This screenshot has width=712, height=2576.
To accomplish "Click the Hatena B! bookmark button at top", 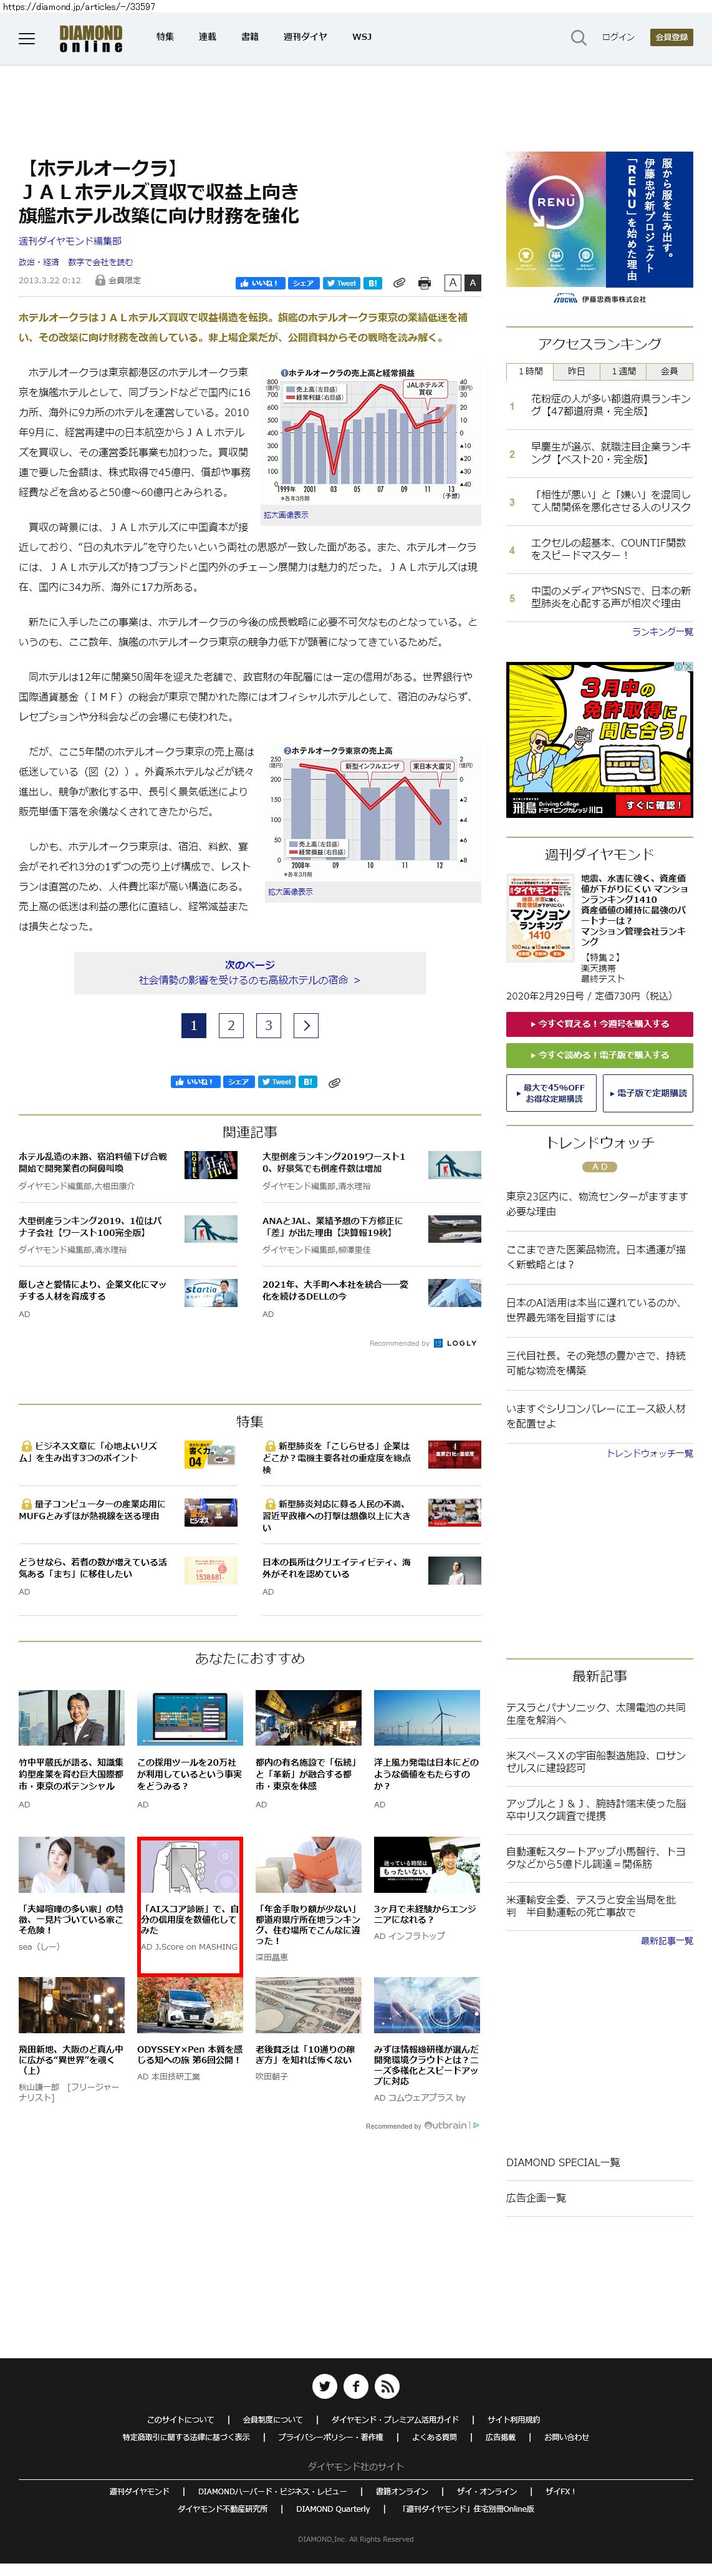I will (372, 283).
